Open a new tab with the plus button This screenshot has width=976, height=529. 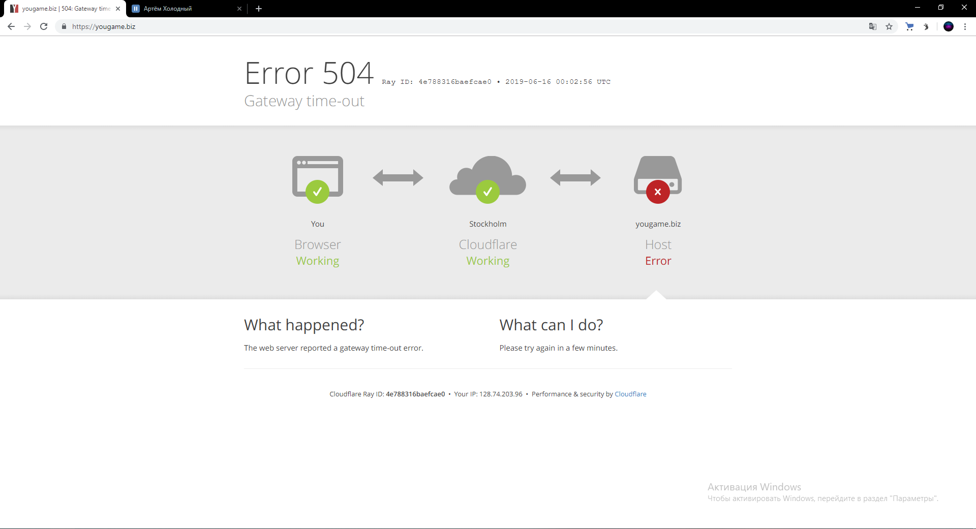click(259, 9)
